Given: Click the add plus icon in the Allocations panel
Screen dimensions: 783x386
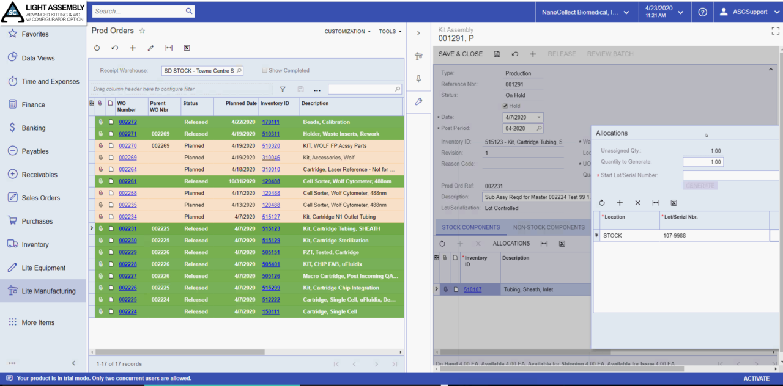Looking at the screenshot, I should [620, 202].
